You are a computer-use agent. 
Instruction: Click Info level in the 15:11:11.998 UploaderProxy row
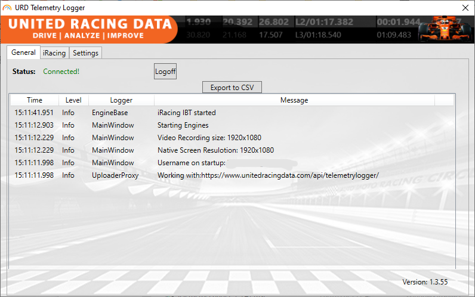point(68,175)
